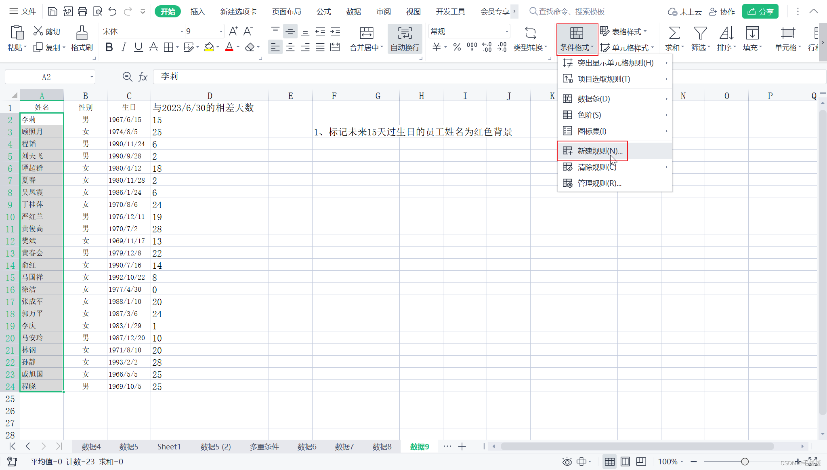Image resolution: width=827 pixels, height=470 pixels.
Task: Click the eraser clear-format icon
Action: tap(250, 47)
